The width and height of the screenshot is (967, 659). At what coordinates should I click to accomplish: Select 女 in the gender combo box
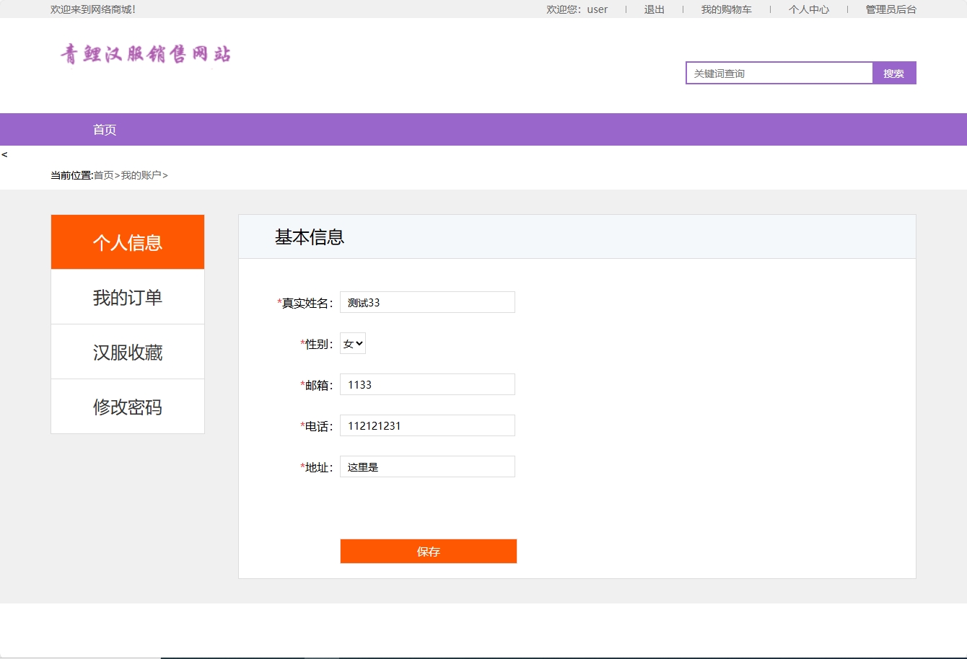coord(353,343)
